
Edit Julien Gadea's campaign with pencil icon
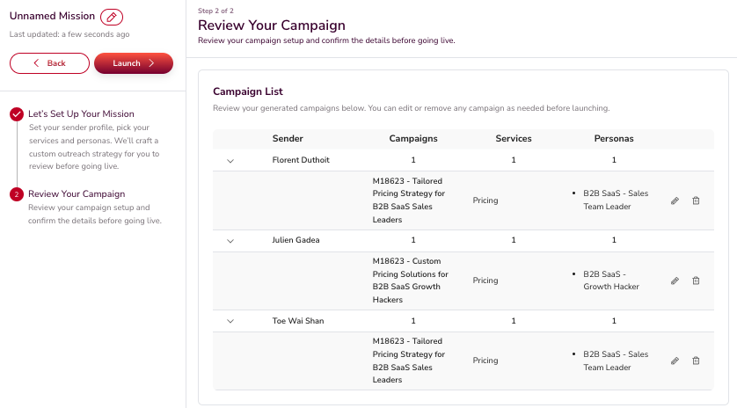point(675,280)
